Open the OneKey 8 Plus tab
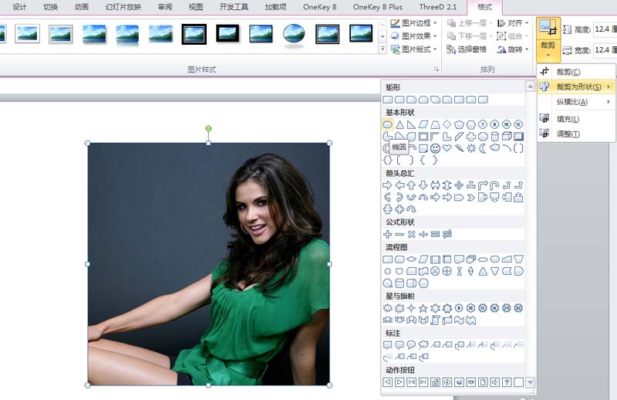 point(378,7)
